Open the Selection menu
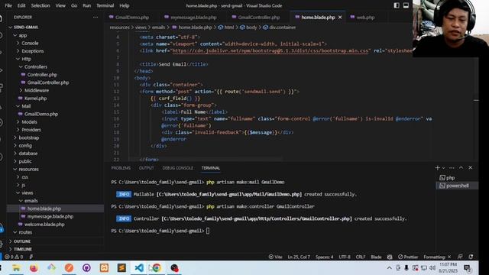The image size is (489, 275). 40,5
